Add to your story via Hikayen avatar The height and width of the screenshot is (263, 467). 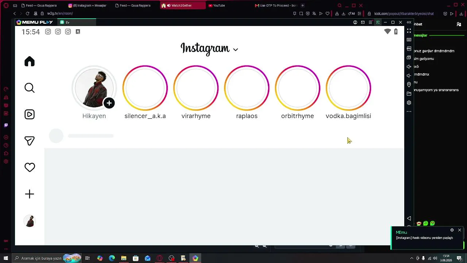(94, 88)
